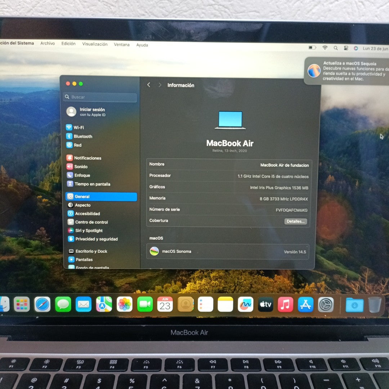This screenshot has height=389, width=389.
Task: Go back with the left chevron
Action: (x=149, y=85)
